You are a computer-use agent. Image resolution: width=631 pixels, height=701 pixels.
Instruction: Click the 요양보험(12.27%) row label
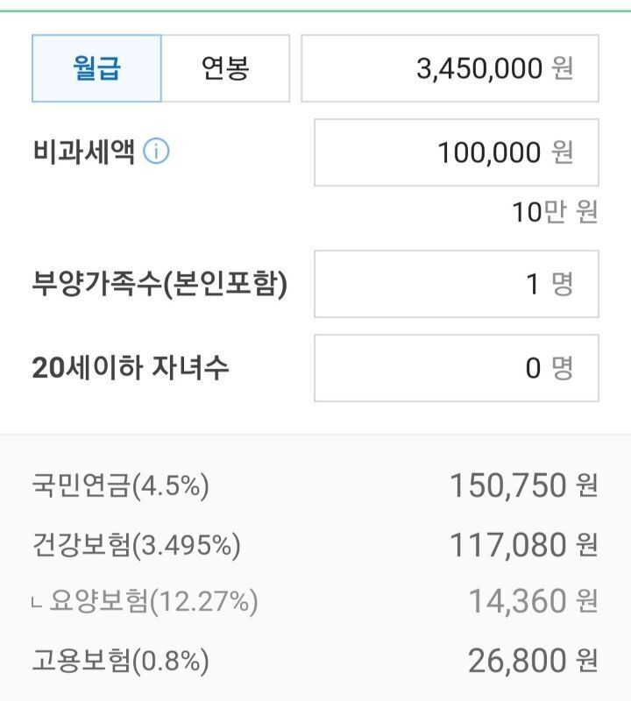(154, 602)
